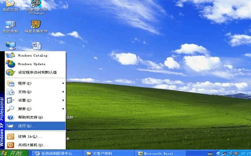
Task: Choose 关闭计算机(U)... to shut down
Action: coord(35,145)
